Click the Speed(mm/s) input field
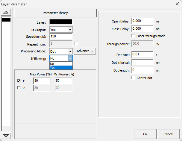The image size is (182, 141). click(61, 36)
